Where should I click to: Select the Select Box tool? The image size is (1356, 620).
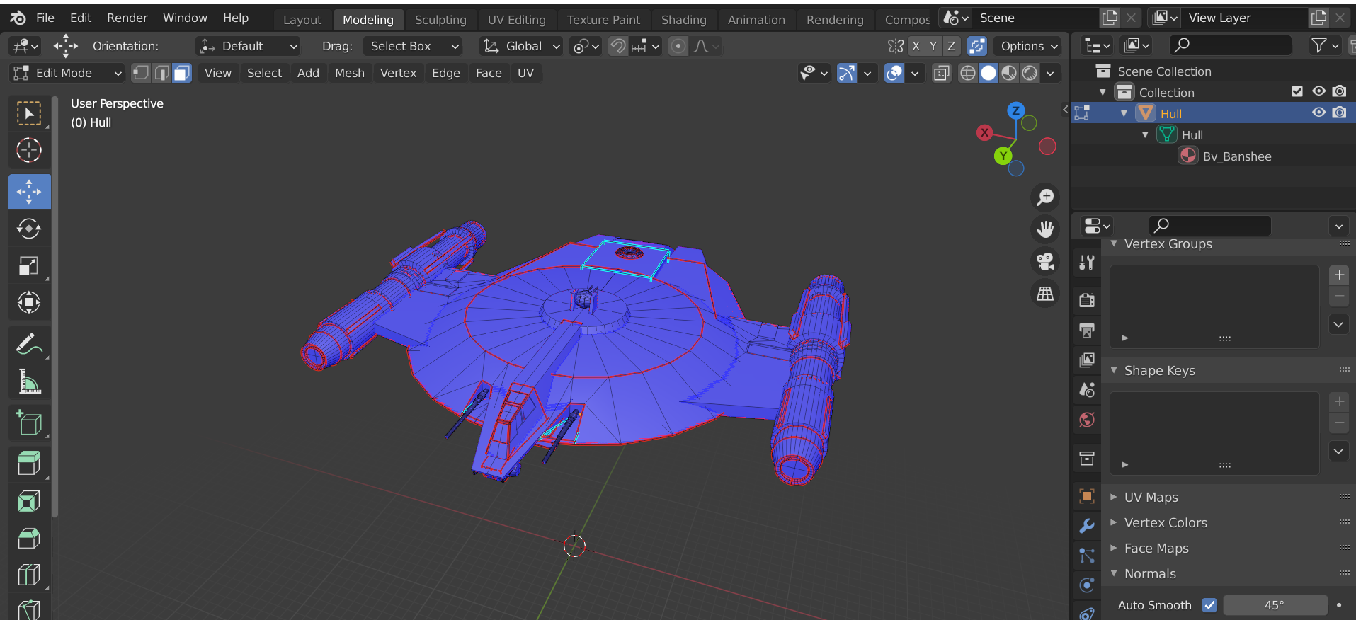point(29,113)
